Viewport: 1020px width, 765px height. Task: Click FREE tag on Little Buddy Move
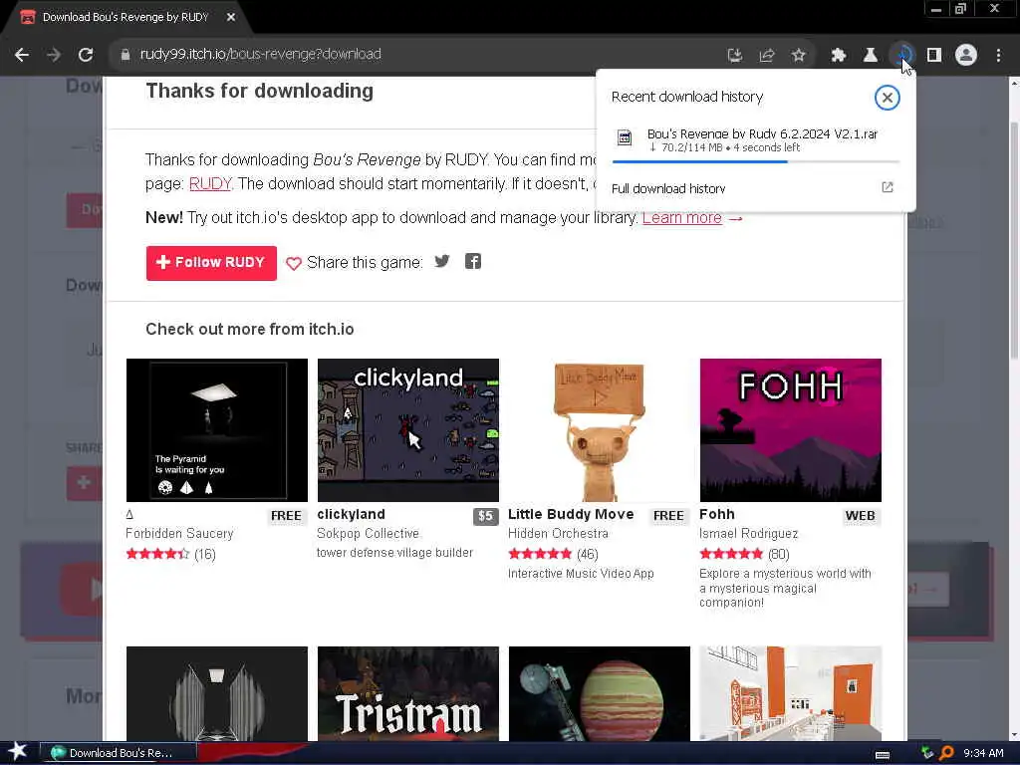(668, 516)
